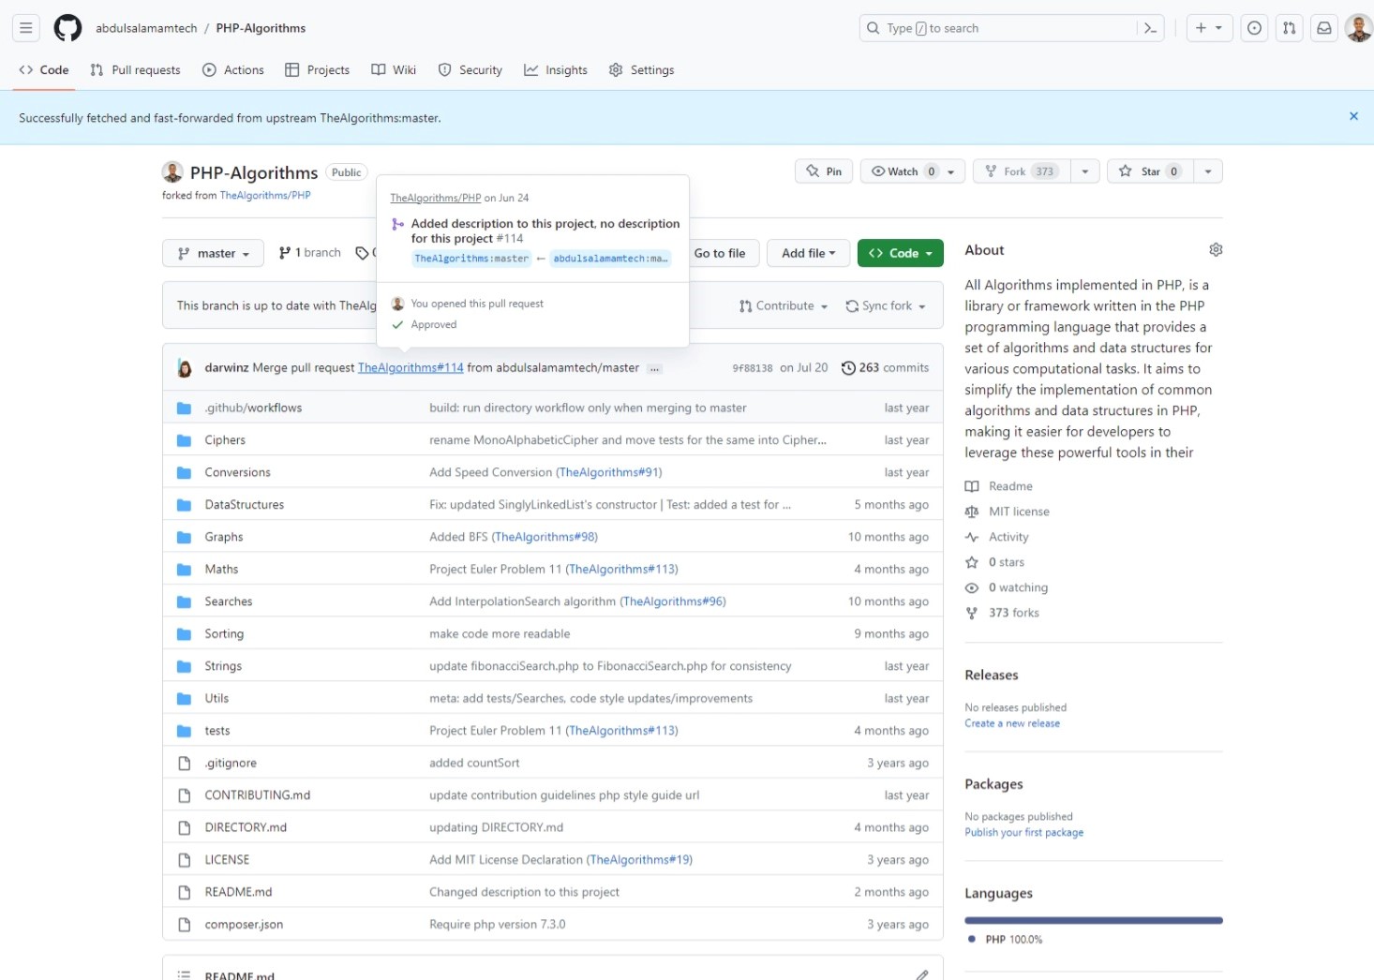Click commit hash 9f88138
The width and height of the screenshot is (1374, 980).
coord(753,368)
